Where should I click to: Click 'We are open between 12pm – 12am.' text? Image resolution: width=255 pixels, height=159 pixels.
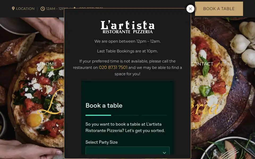127,41
